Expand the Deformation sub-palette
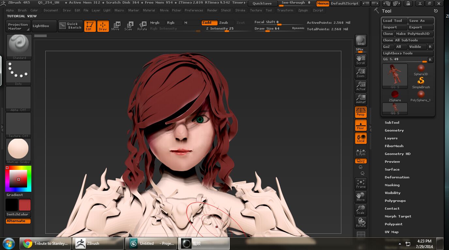Viewport: 449px width, 250px height. [397, 177]
